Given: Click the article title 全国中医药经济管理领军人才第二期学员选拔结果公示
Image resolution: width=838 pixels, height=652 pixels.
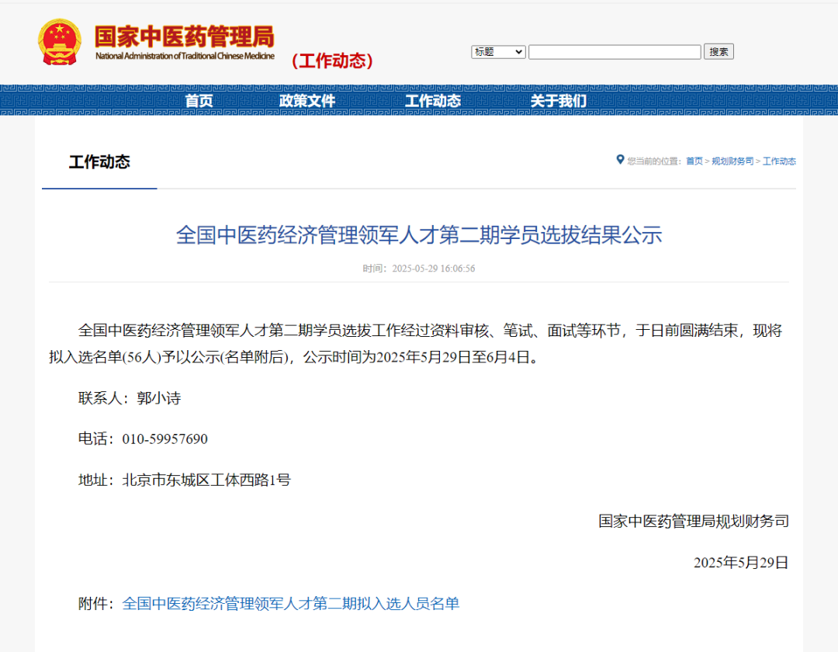Looking at the screenshot, I should click(419, 235).
